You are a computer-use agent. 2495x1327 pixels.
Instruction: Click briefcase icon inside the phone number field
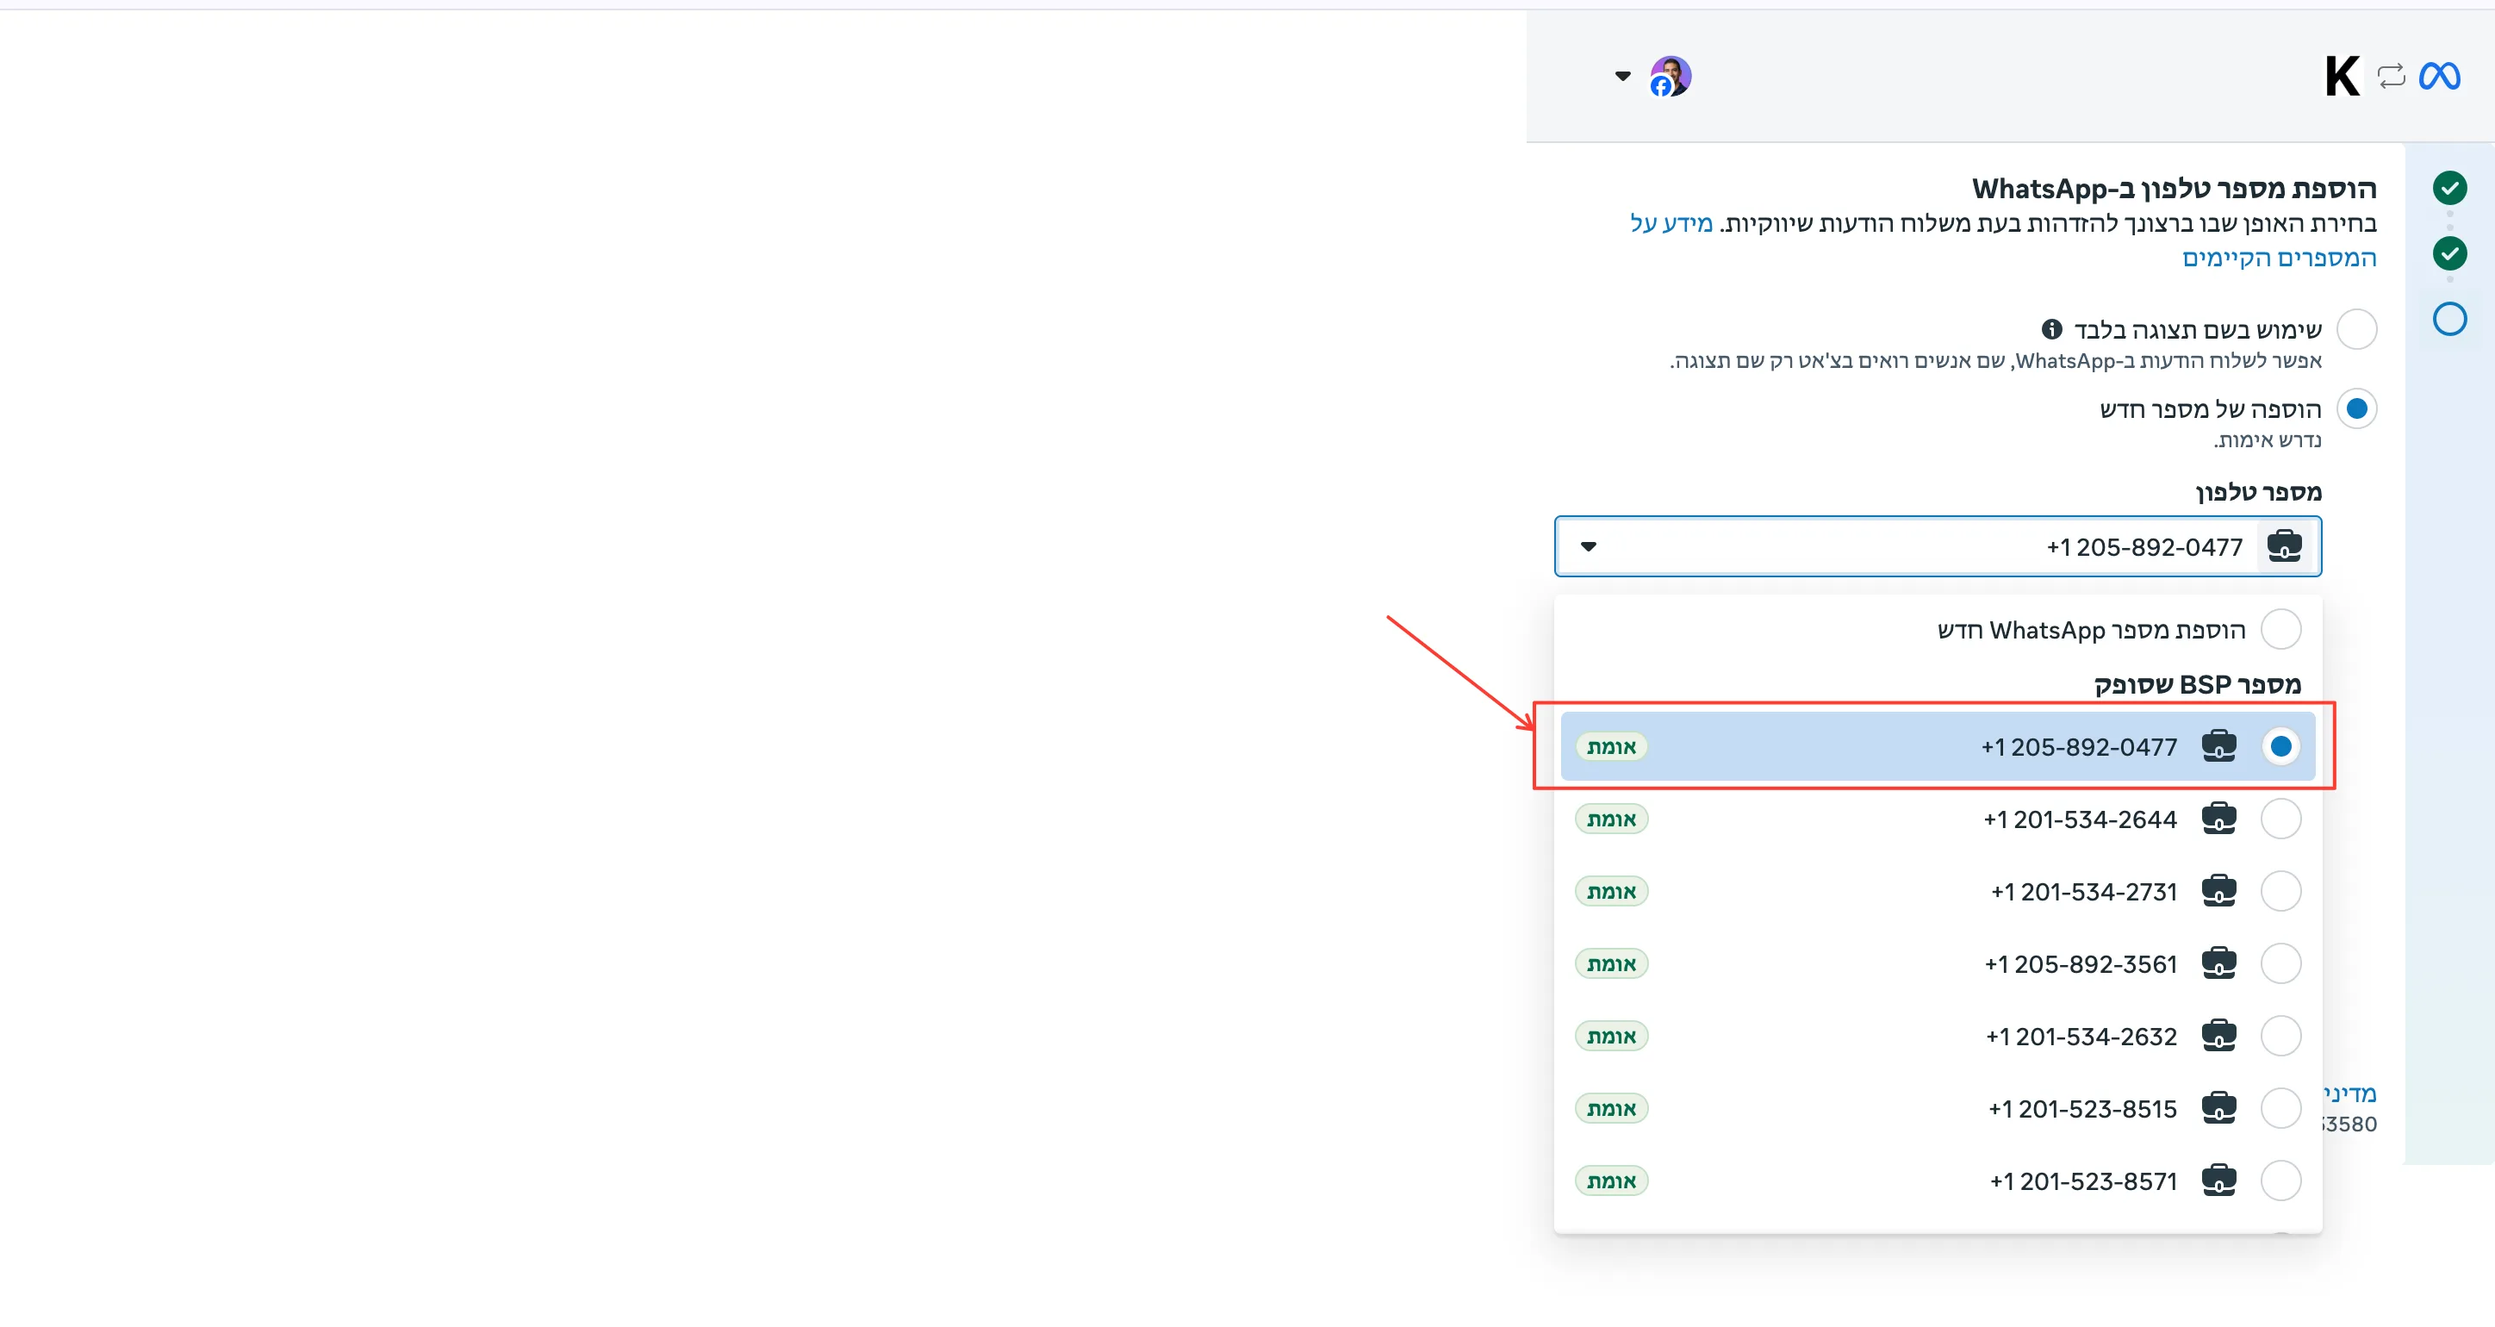pyautogui.click(x=2285, y=546)
